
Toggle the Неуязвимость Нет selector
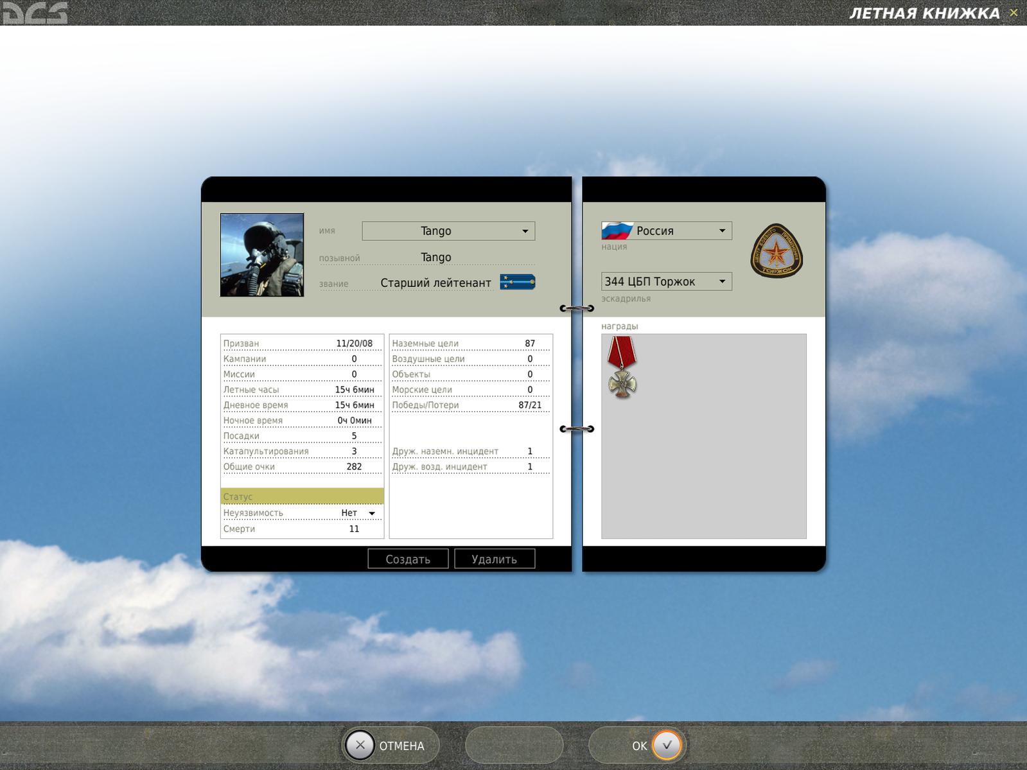[358, 513]
